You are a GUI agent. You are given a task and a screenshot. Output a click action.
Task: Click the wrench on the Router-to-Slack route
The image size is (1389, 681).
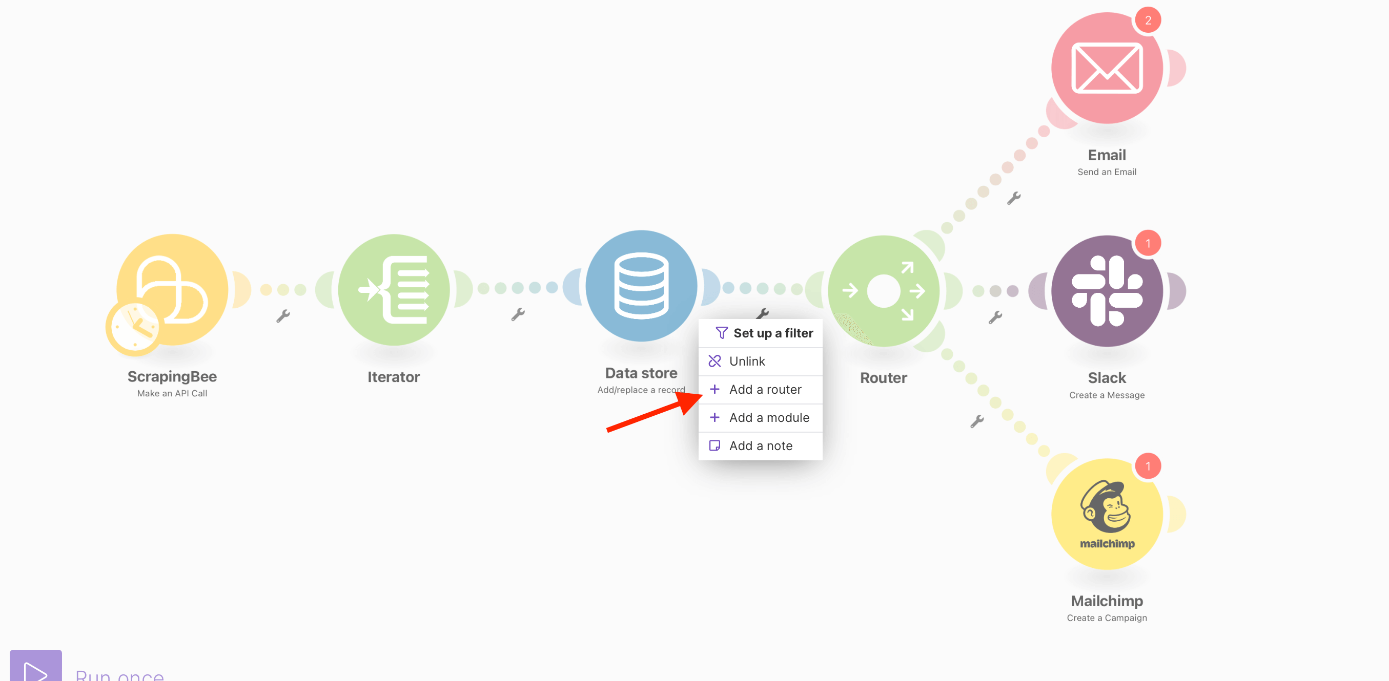[x=995, y=317]
